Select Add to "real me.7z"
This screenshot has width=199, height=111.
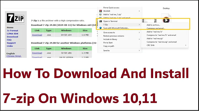click(x=155, y=32)
